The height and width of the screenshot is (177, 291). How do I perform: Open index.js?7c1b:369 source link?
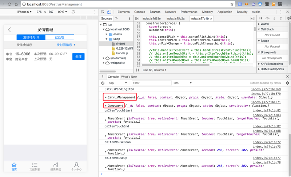[266, 89]
